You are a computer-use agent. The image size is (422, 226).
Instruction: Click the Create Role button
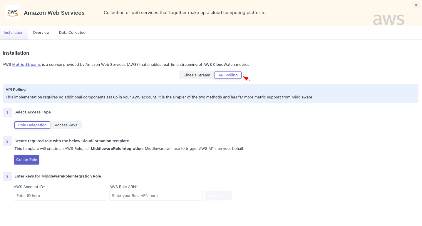tap(26, 160)
